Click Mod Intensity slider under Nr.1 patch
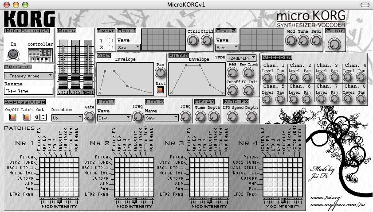 coord(59,200)
